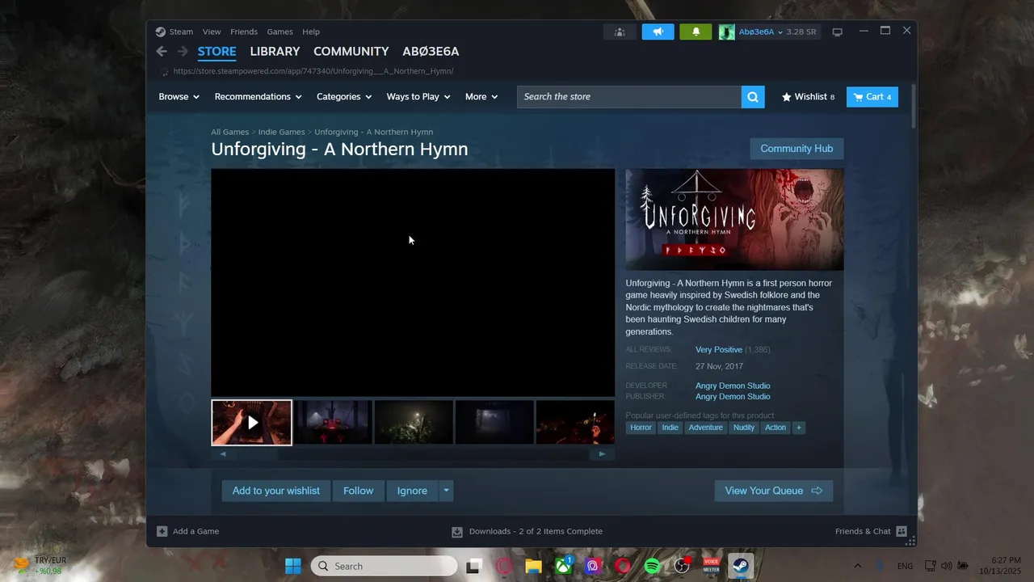Open Spotify from the taskbar
The width and height of the screenshot is (1034, 582).
[652, 566]
